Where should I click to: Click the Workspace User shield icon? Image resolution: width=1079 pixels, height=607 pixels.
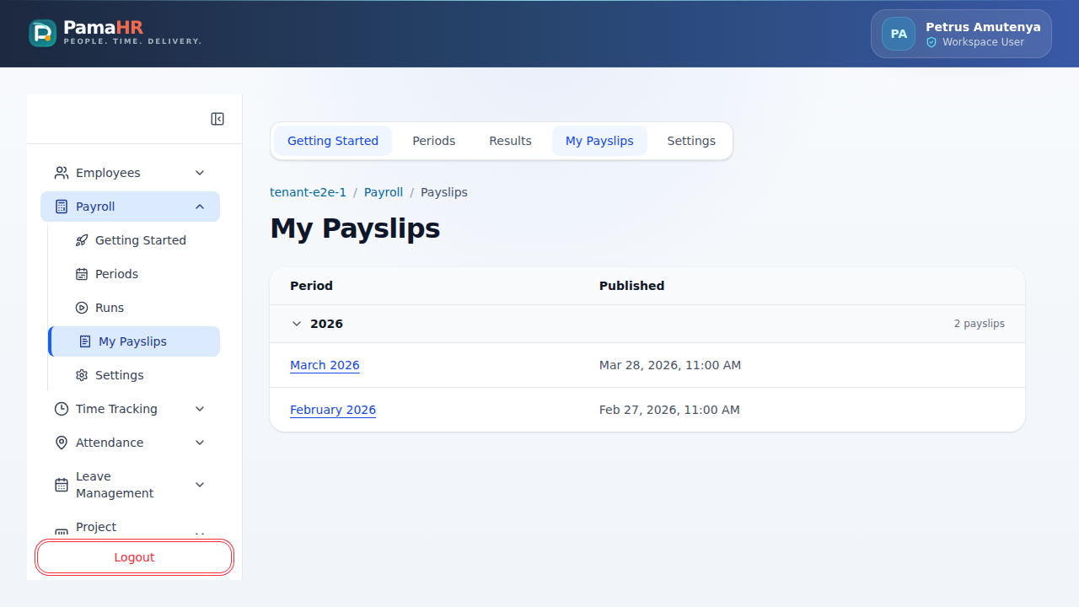(931, 42)
